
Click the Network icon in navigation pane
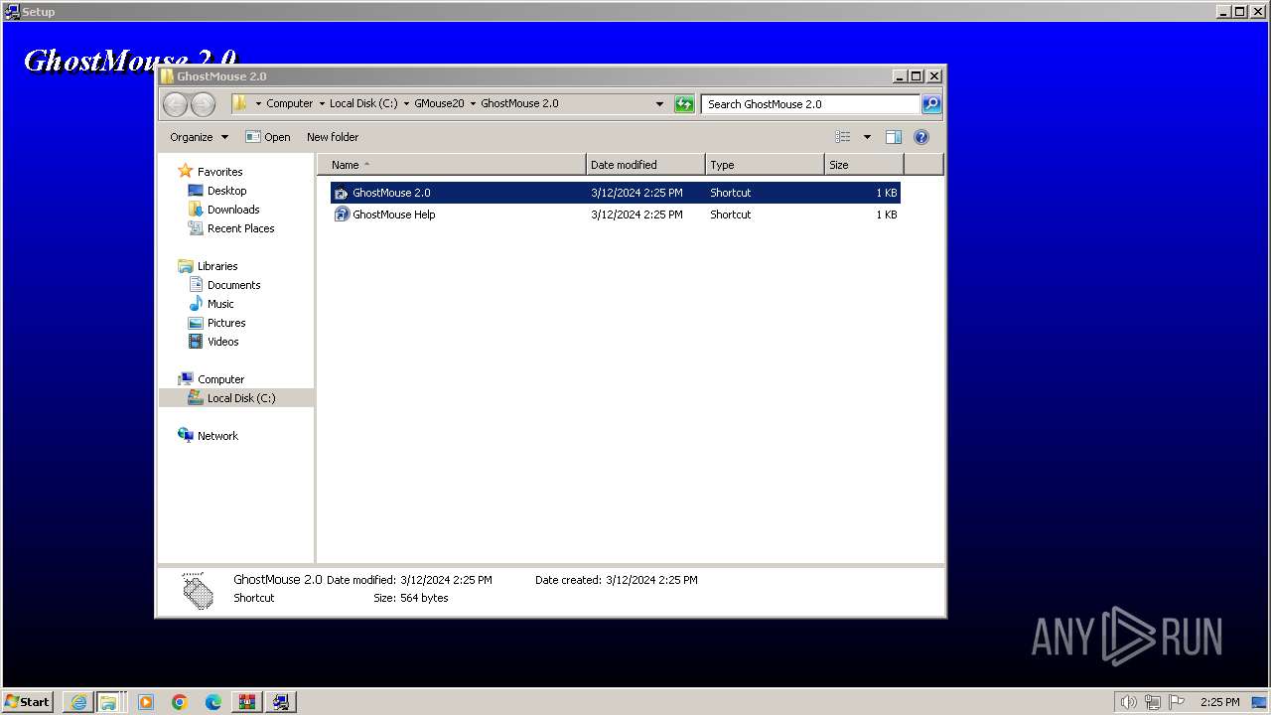(186, 436)
